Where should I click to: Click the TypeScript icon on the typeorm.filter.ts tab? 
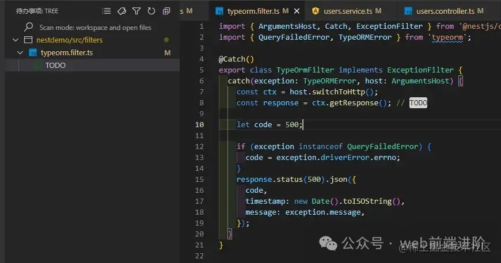tap(219, 11)
